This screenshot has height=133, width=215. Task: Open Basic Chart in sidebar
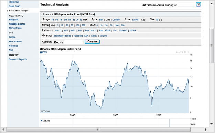tap(14, 6)
